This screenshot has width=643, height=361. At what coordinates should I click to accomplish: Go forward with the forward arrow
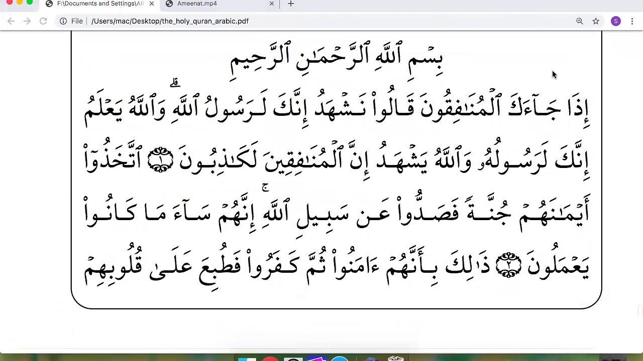27,21
